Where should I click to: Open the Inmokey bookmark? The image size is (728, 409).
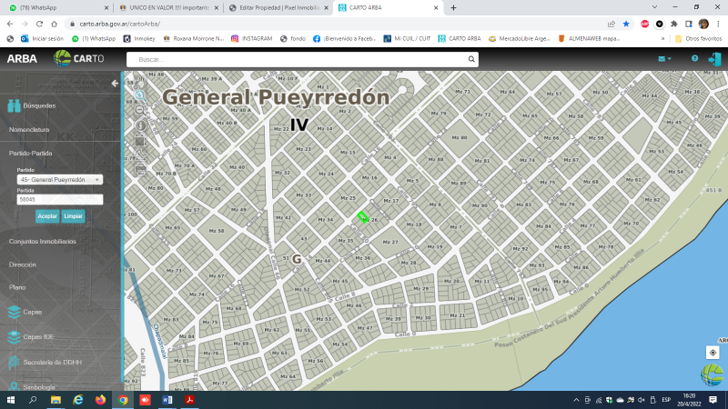pyautogui.click(x=139, y=39)
